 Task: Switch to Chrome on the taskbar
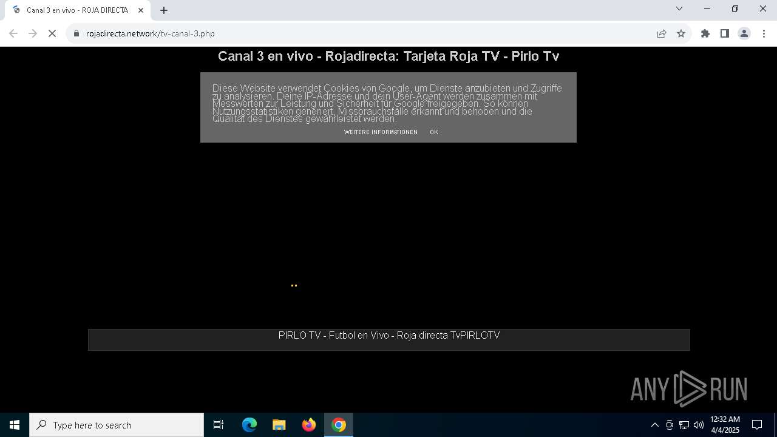click(339, 425)
